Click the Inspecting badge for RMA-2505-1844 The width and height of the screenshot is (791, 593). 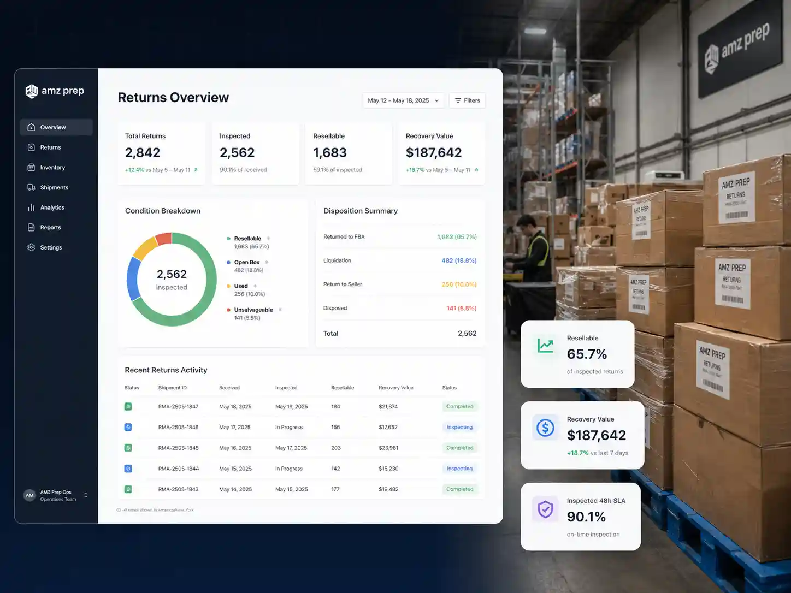460,469
